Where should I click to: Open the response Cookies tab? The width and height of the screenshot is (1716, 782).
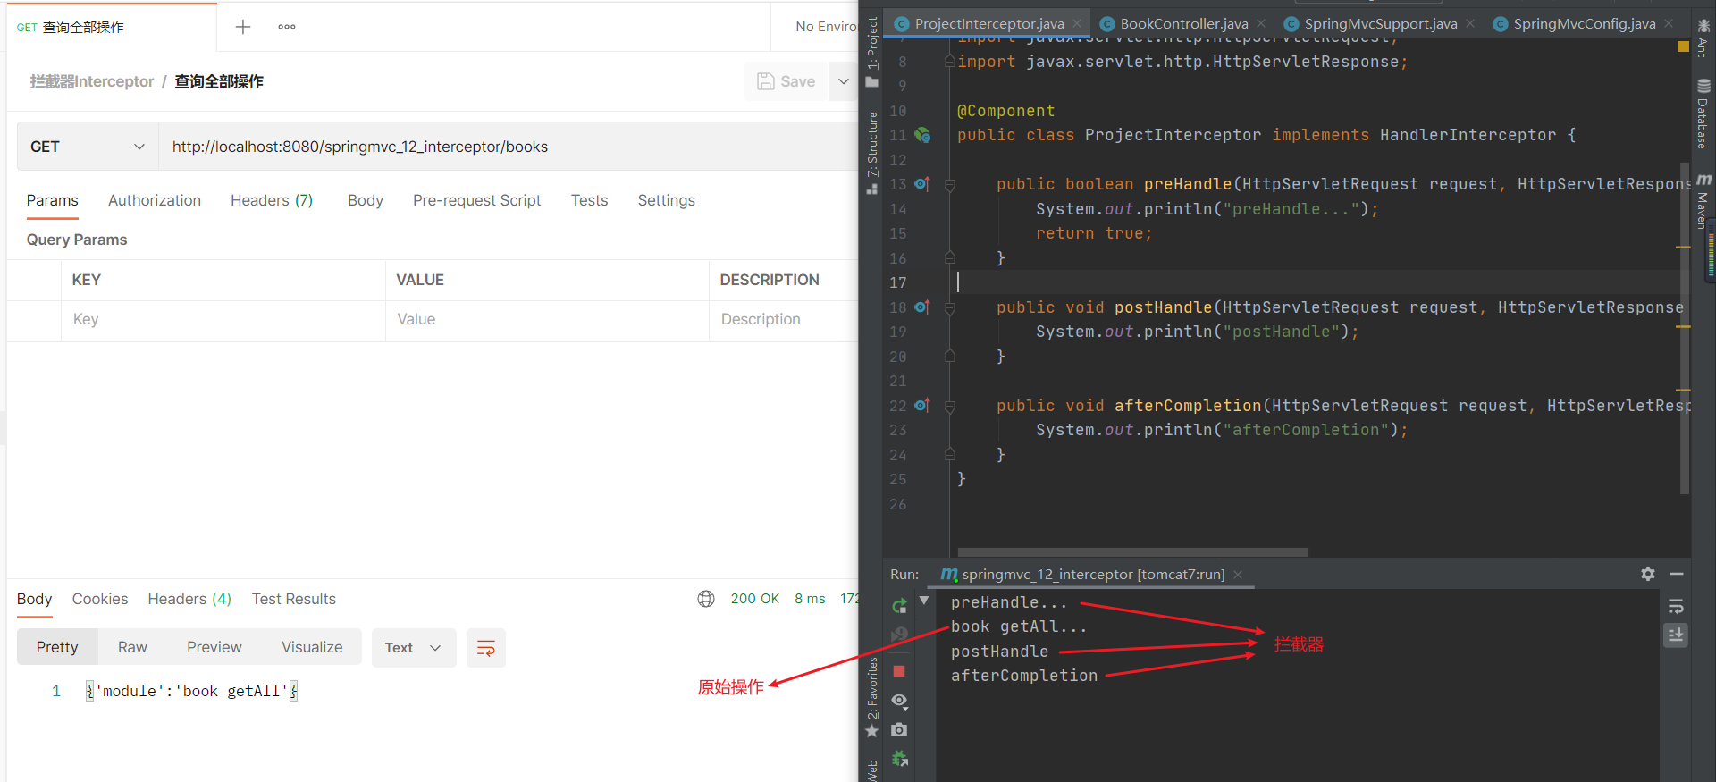click(x=100, y=599)
